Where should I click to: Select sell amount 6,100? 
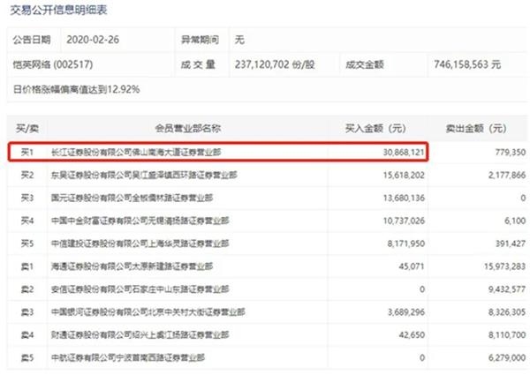[x=515, y=221]
